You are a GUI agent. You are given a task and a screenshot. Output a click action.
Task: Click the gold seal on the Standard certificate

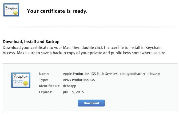(x=26, y=83)
